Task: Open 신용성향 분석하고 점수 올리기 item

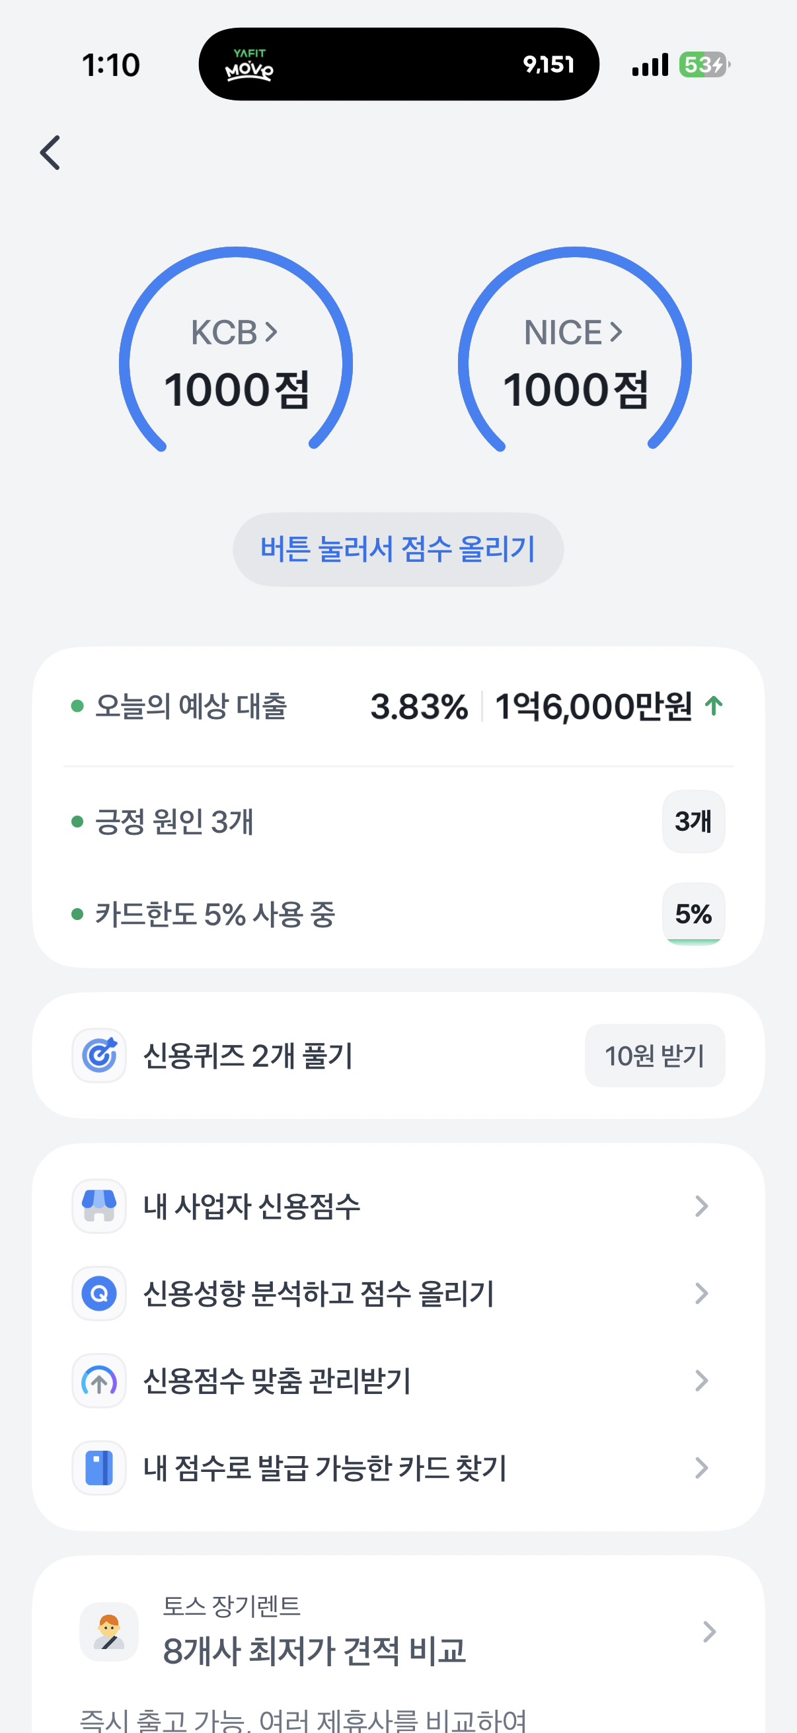Action: tap(319, 1293)
